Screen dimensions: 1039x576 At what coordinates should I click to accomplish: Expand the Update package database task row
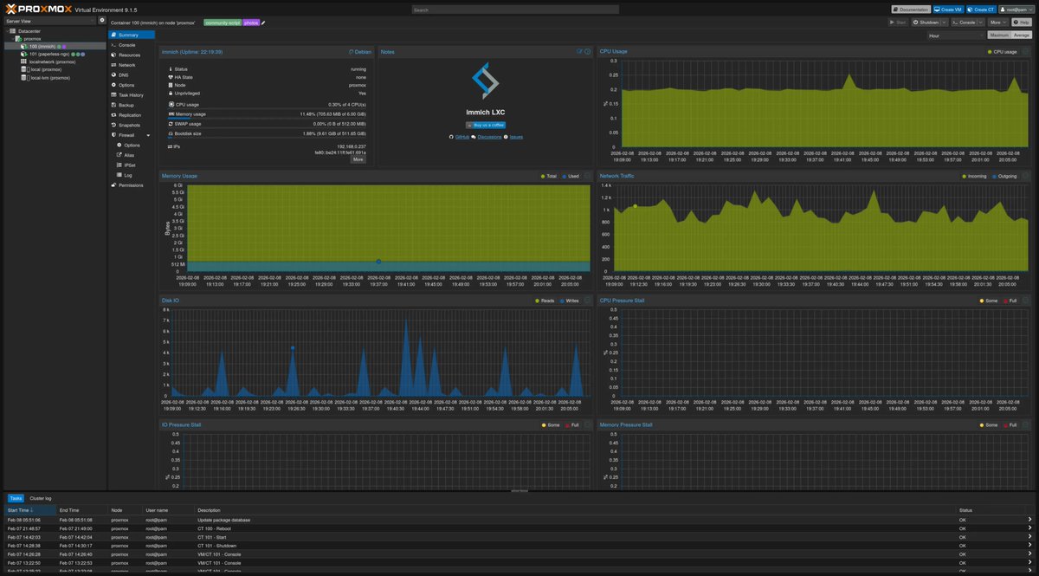tap(1029, 520)
